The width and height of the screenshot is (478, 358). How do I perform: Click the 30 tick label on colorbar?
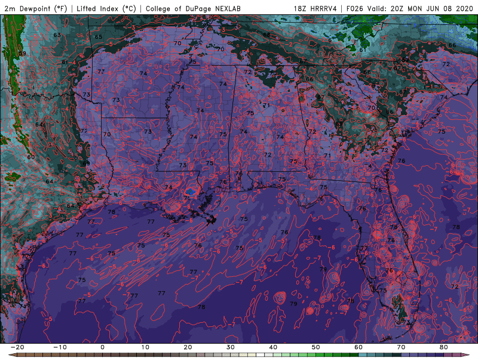click(x=231, y=347)
